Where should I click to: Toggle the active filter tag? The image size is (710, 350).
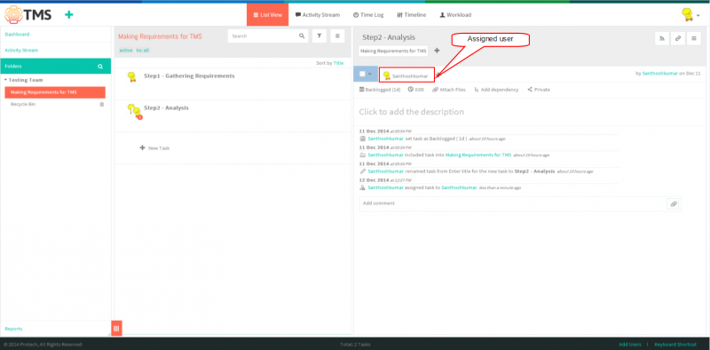(126, 51)
